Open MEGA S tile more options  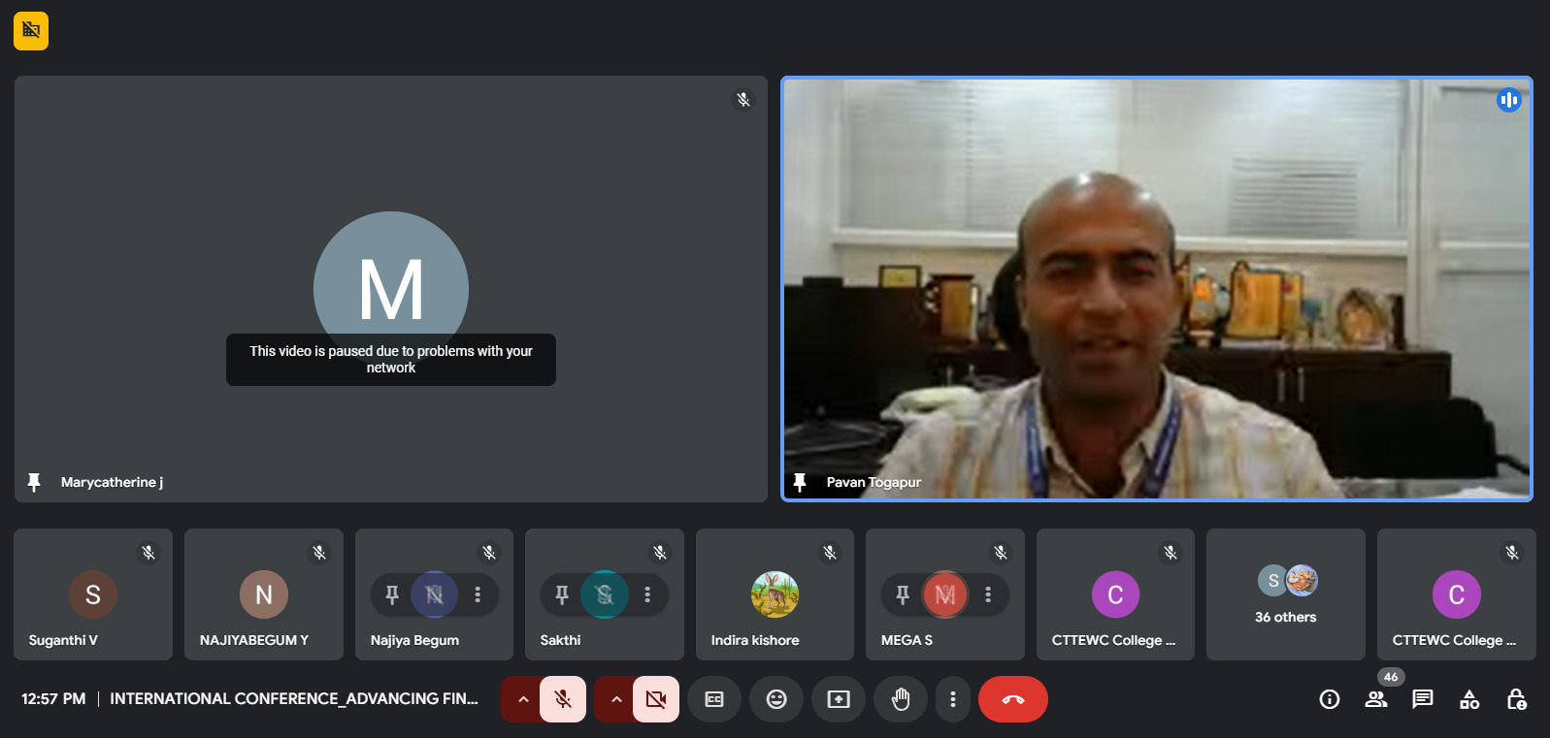988,594
